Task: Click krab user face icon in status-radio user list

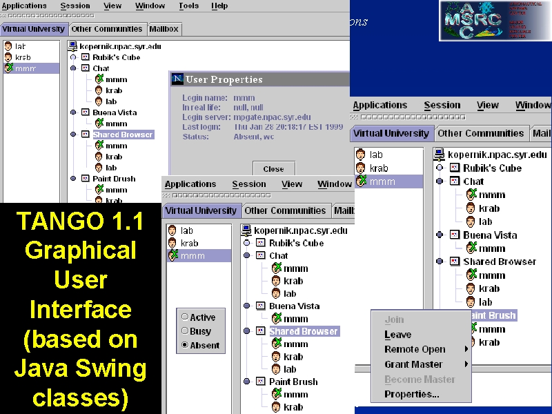Action: click(172, 243)
